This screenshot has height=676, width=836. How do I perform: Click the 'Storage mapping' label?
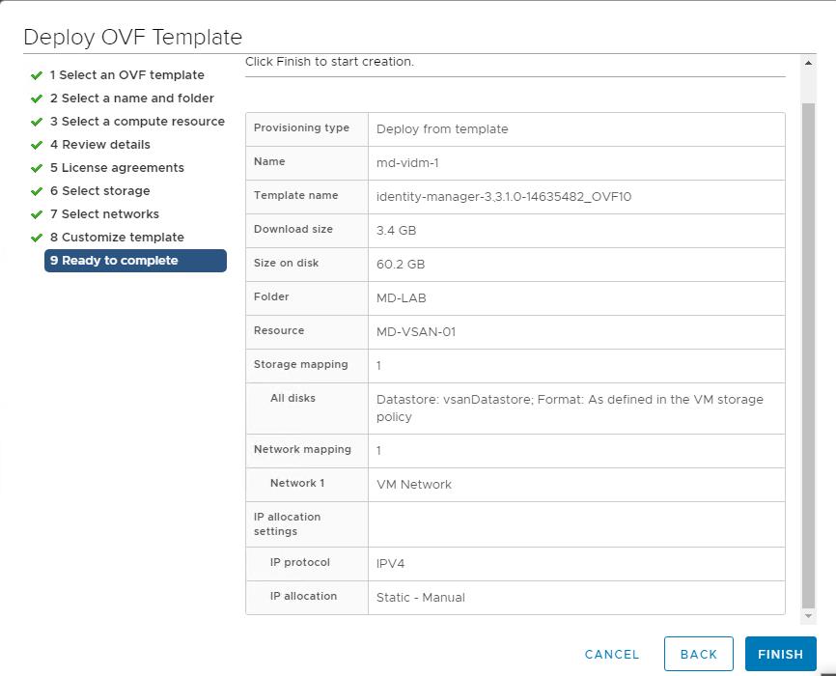pos(300,364)
